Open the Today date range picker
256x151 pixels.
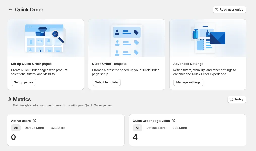[237, 99]
